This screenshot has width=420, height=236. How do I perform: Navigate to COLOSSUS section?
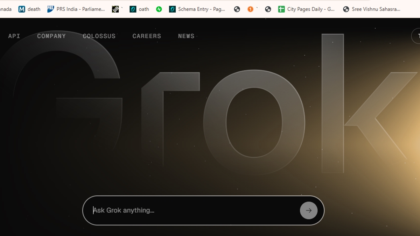pyautogui.click(x=99, y=36)
